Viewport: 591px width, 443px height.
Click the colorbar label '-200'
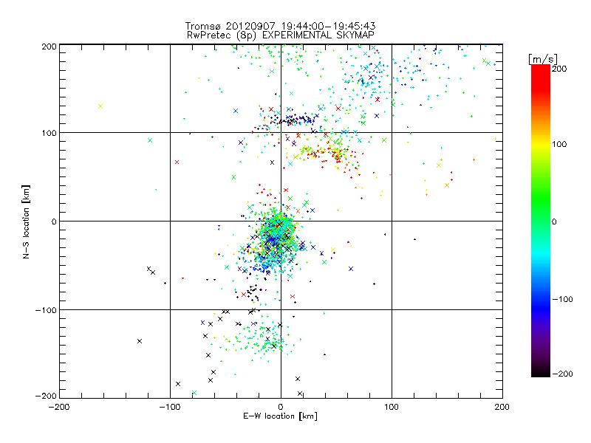[562, 374]
